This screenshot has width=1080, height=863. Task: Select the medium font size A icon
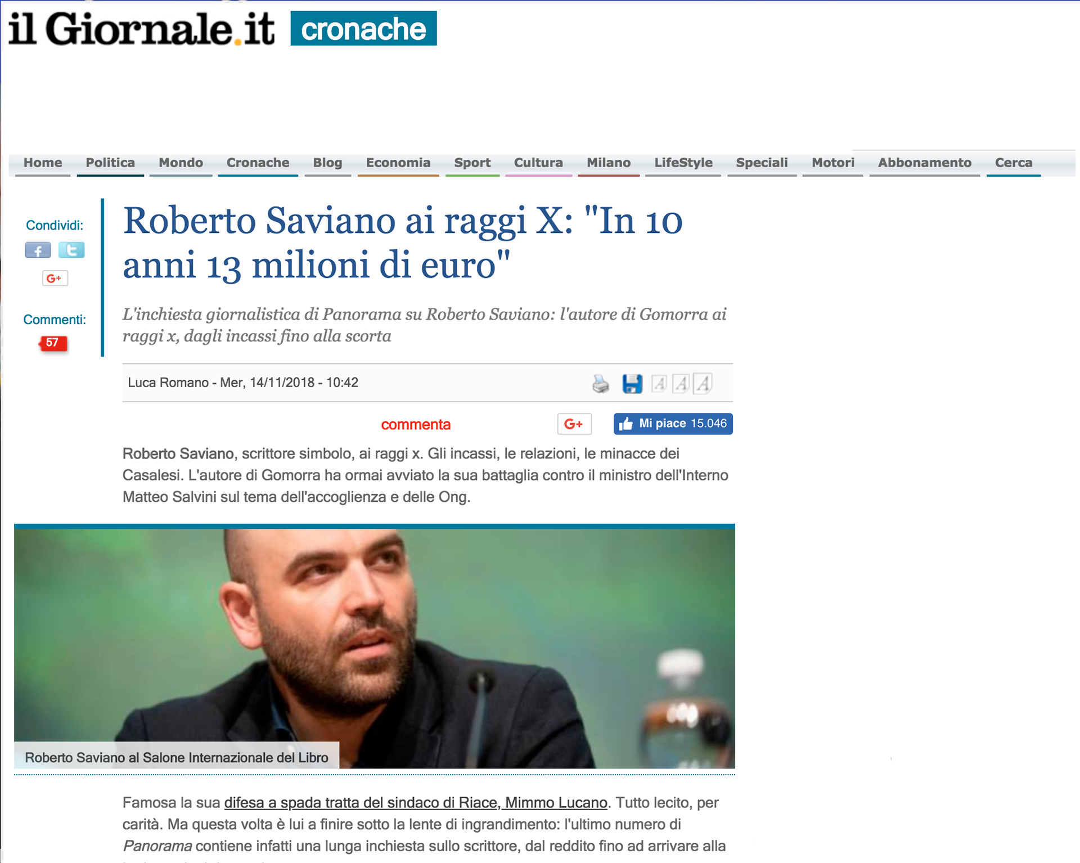point(681,384)
